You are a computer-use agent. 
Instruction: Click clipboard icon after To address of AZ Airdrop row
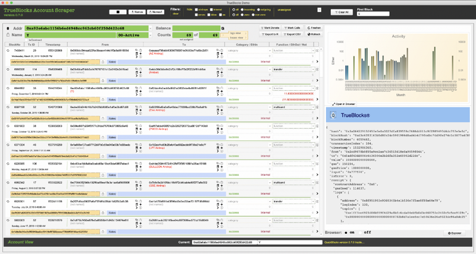point(221,50)
